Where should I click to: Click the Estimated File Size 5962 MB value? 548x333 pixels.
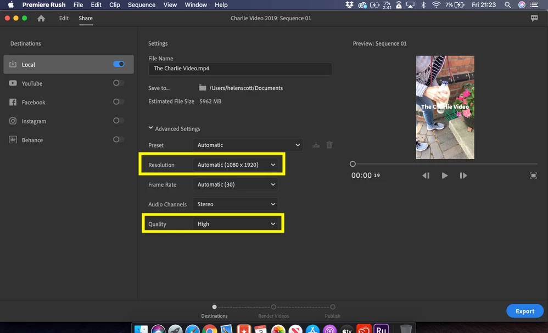(x=210, y=101)
